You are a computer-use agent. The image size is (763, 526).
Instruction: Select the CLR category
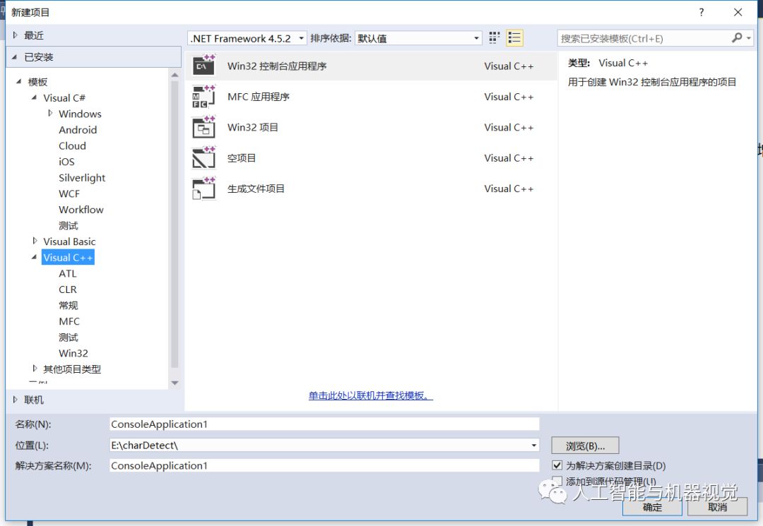click(68, 289)
